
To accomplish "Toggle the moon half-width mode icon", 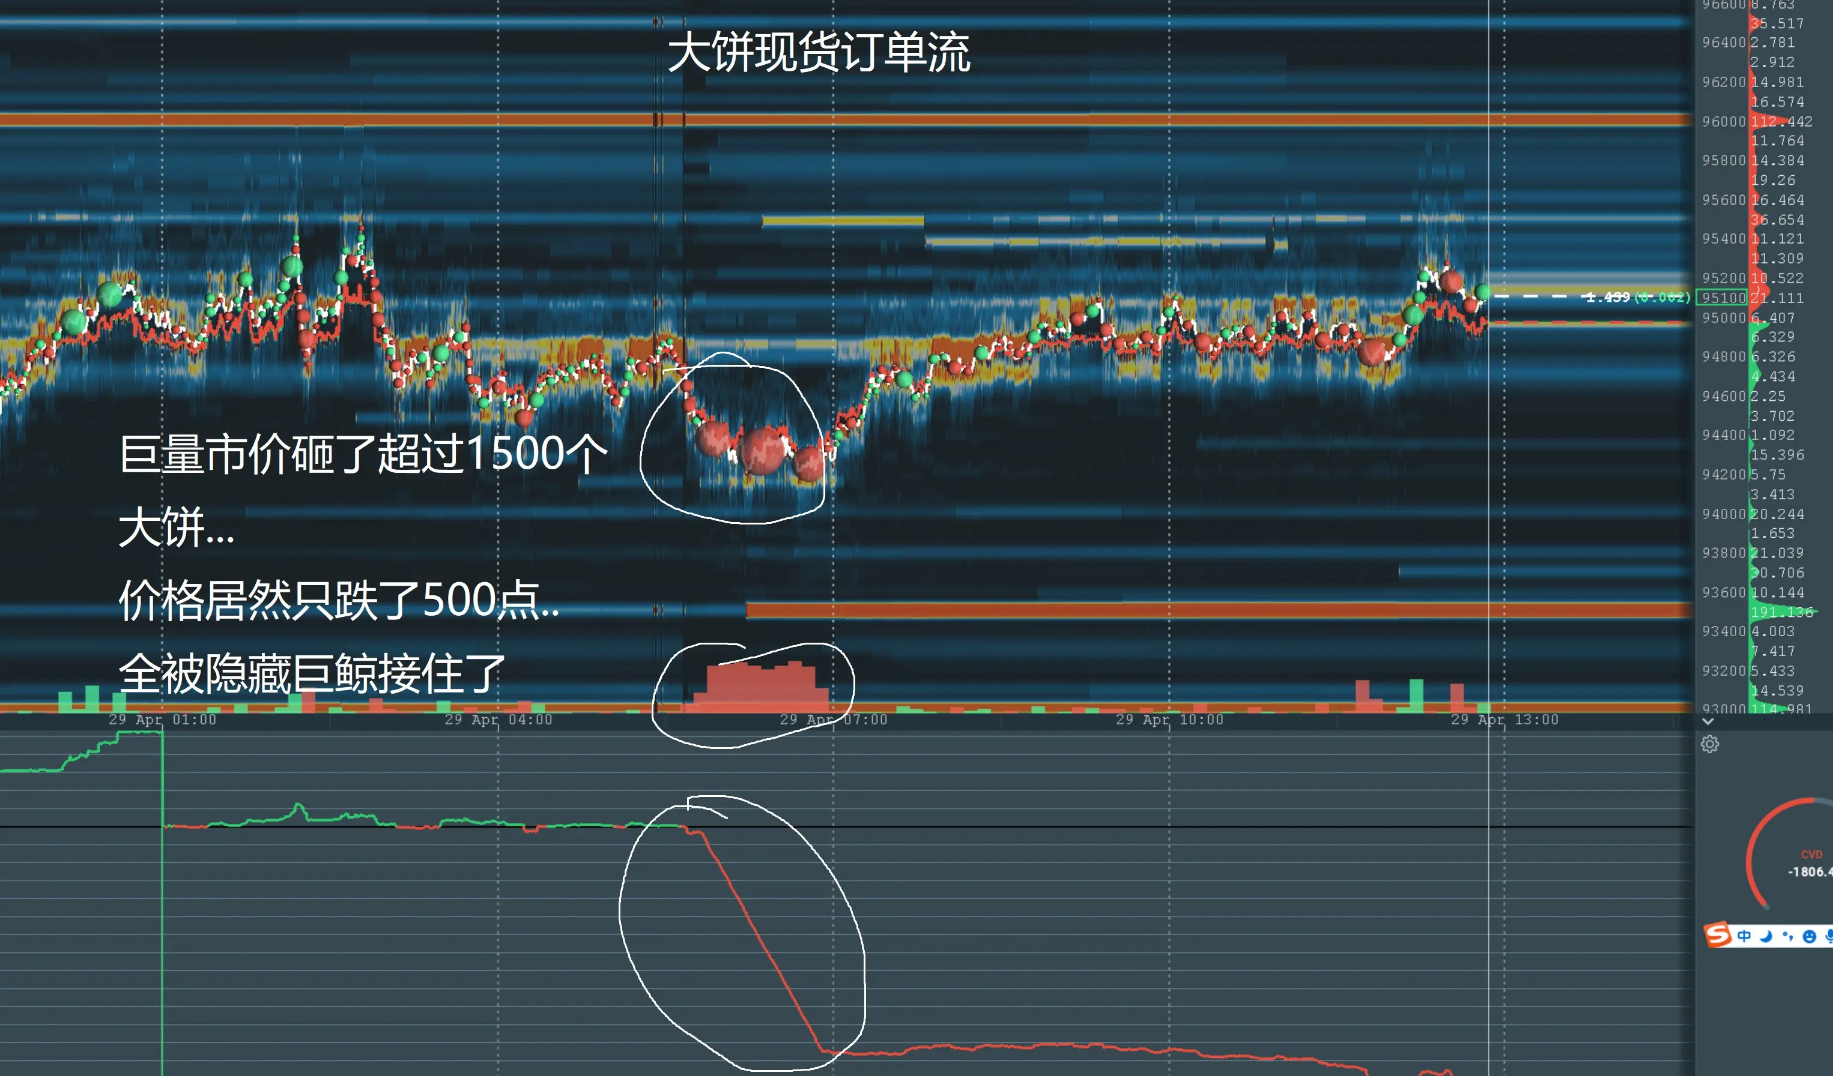I will click(1766, 936).
